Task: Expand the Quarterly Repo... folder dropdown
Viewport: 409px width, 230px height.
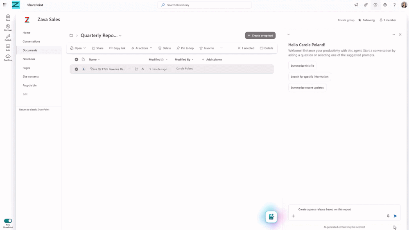Action: 120,36
